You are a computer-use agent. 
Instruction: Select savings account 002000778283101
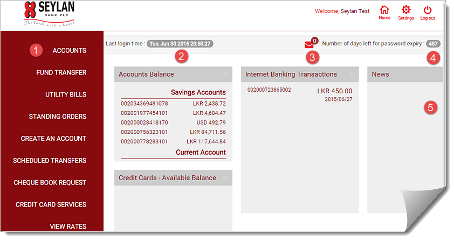tap(144, 142)
